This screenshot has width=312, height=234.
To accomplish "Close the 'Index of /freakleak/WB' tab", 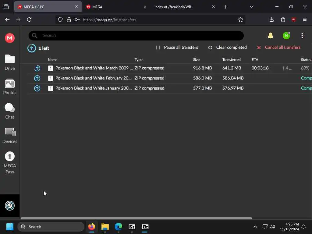I will pos(214,7).
